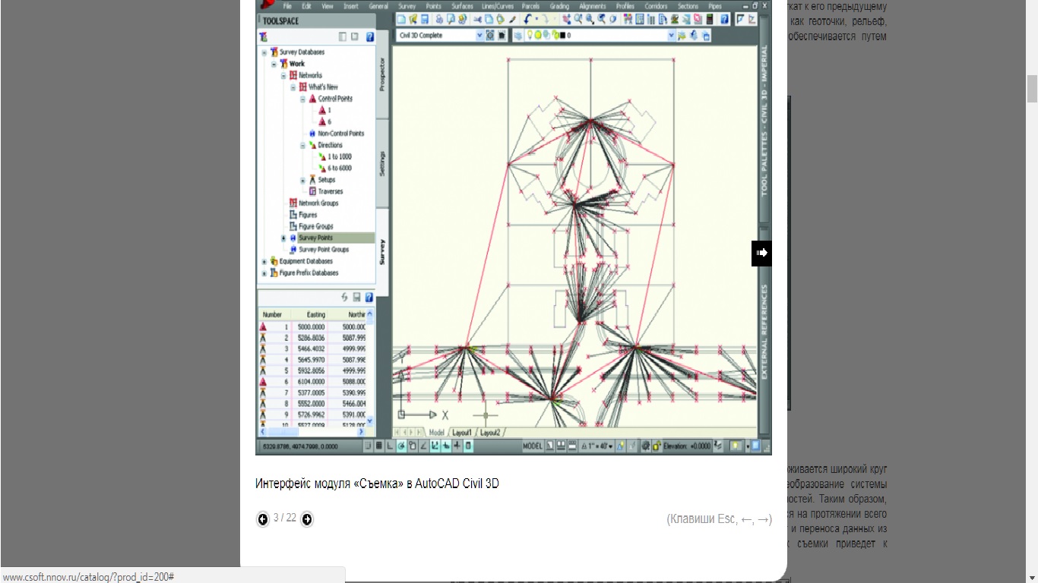Click the Zoom Window magnifier icon
1038x583 pixels.
590,19
